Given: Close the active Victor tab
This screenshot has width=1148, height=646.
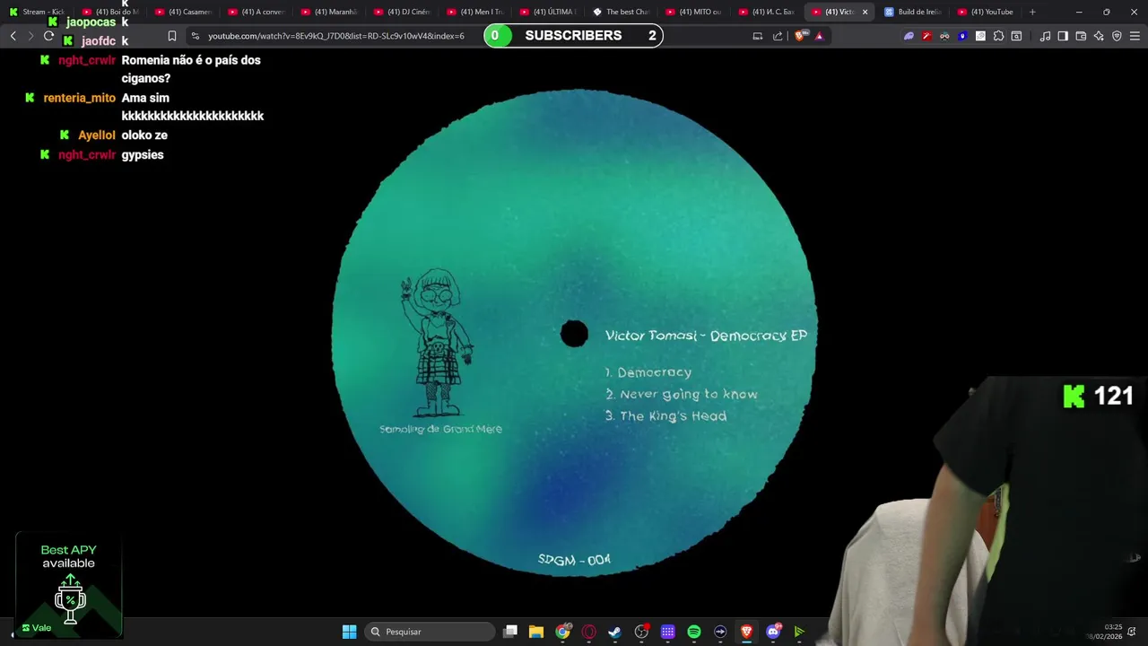Looking at the screenshot, I should coord(865,12).
